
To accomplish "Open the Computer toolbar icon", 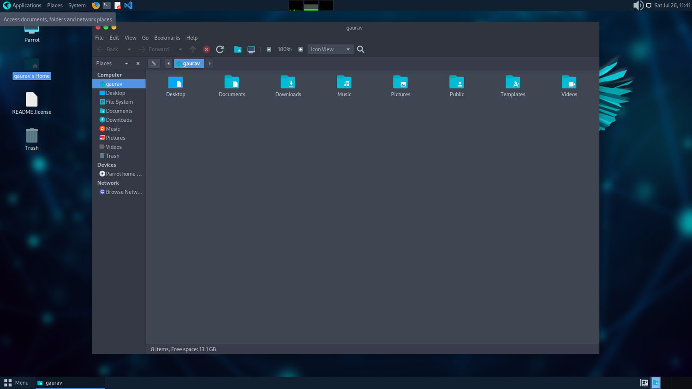I will click(x=251, y=49).
